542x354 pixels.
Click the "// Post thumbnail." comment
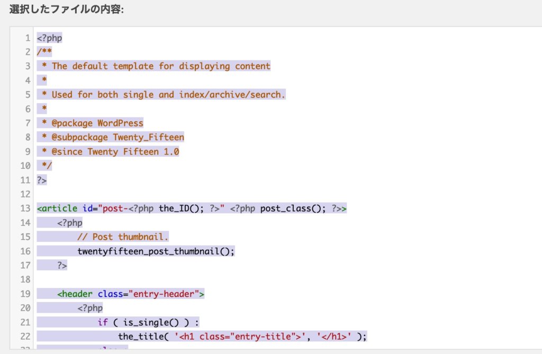coord(123,237)
